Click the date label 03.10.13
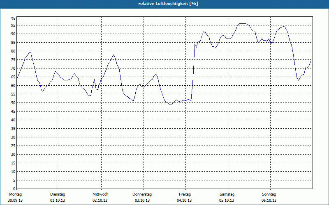This screenshot has height=205, width=329. point(142,200)
